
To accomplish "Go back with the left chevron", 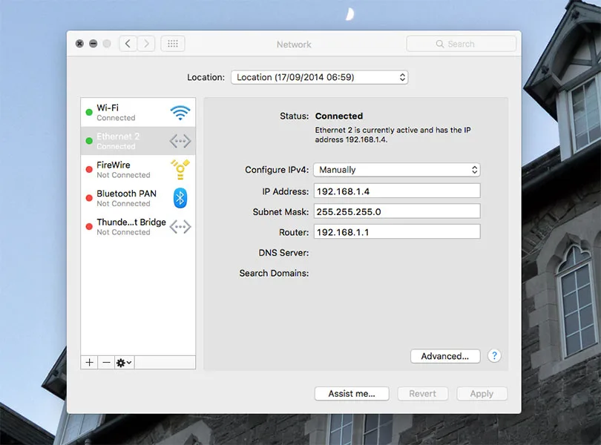I will (128, 44).
